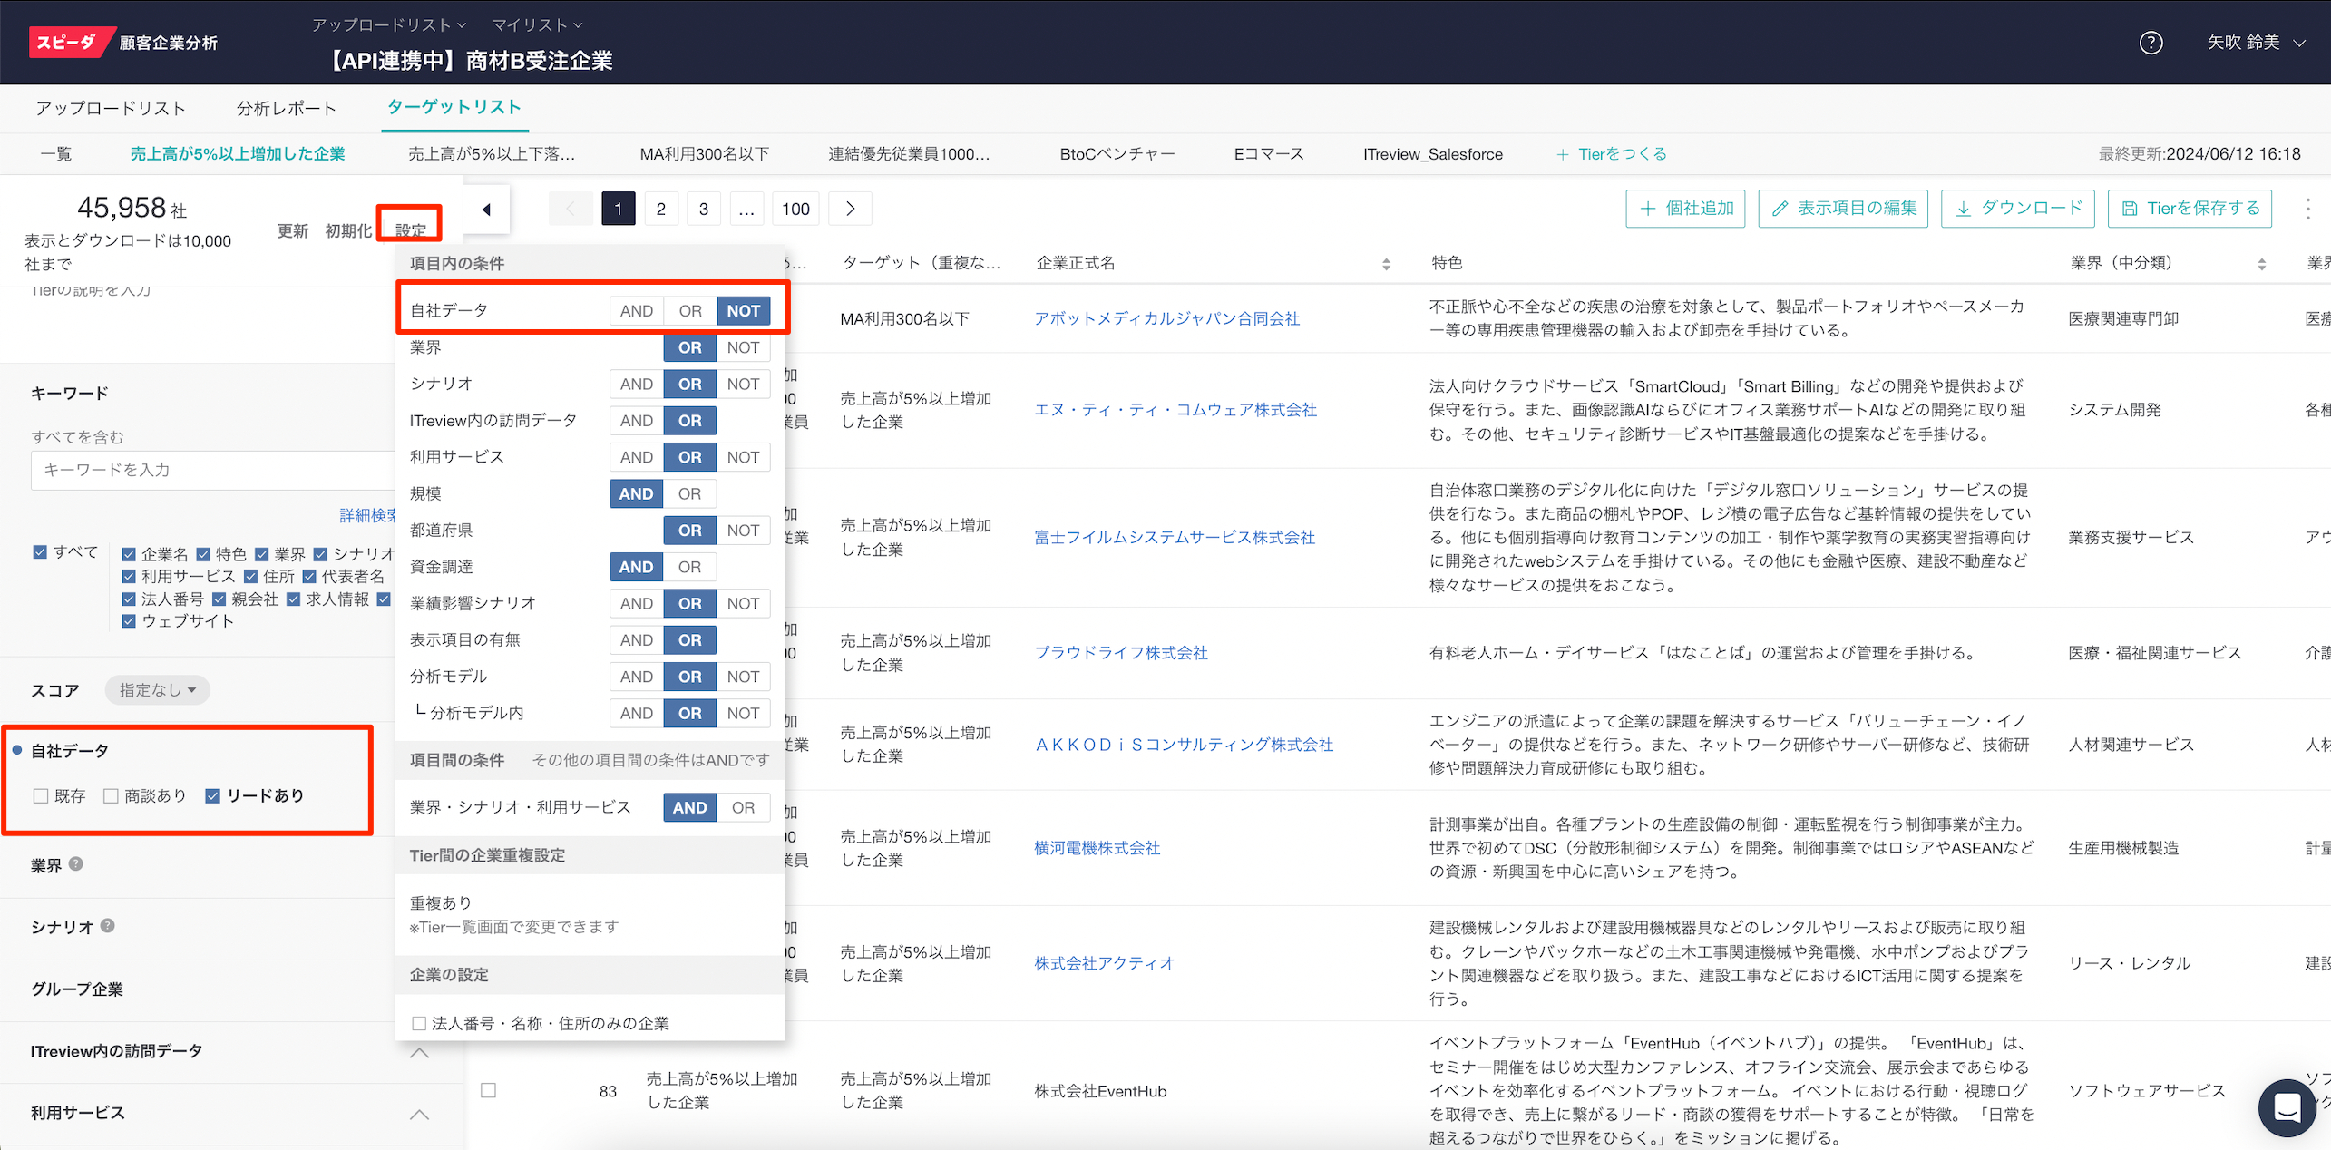Collapse the filter panel with left triangle
Image resolution: width=2331 pixels, height=1150 pixels.
[x=487, y=210]
